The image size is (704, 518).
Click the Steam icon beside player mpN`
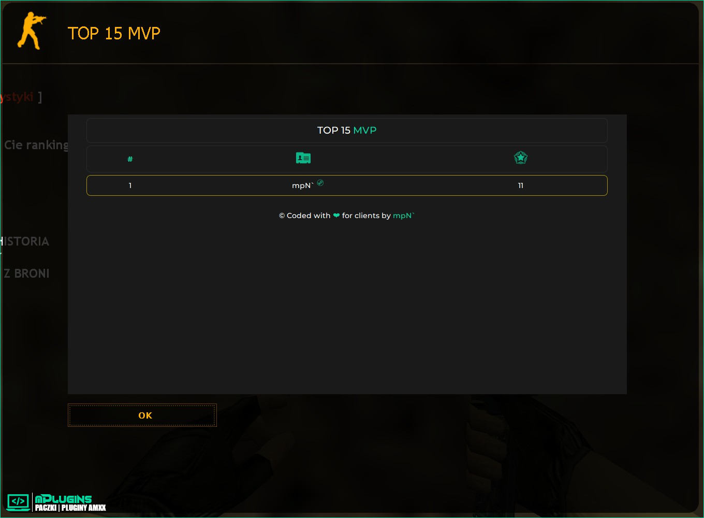[x=320, y=182]
